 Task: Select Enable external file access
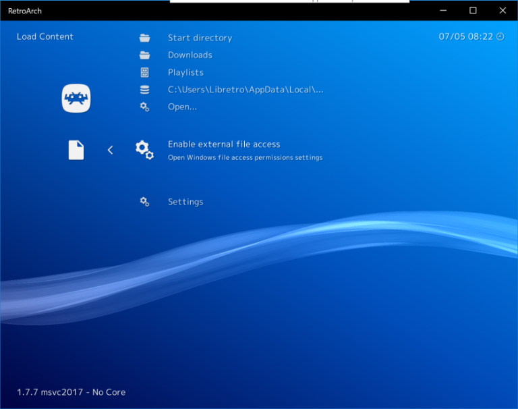tap(224, 144)
